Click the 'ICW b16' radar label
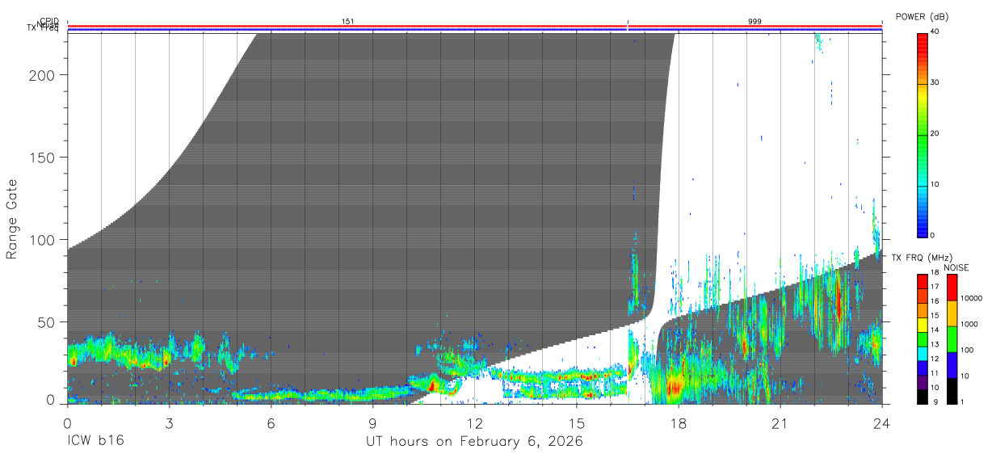The image size is (992, 458). pyautogui.click(x=95, y=441)
